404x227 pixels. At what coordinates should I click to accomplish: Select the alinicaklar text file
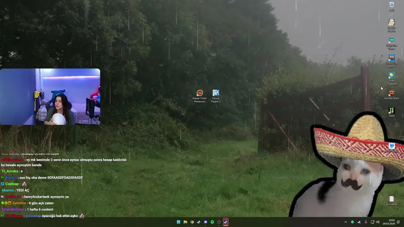[x=392, y=201]
